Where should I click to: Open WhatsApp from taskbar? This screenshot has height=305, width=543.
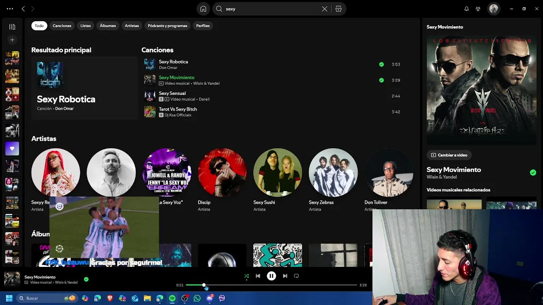[197, 298]
